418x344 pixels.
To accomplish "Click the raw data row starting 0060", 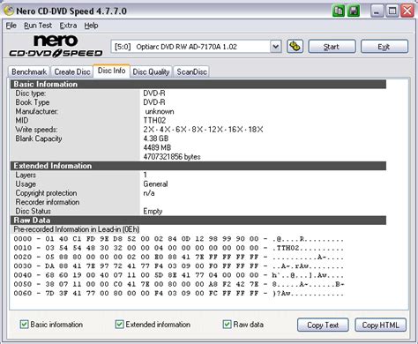I will click(x=179, y=294).
